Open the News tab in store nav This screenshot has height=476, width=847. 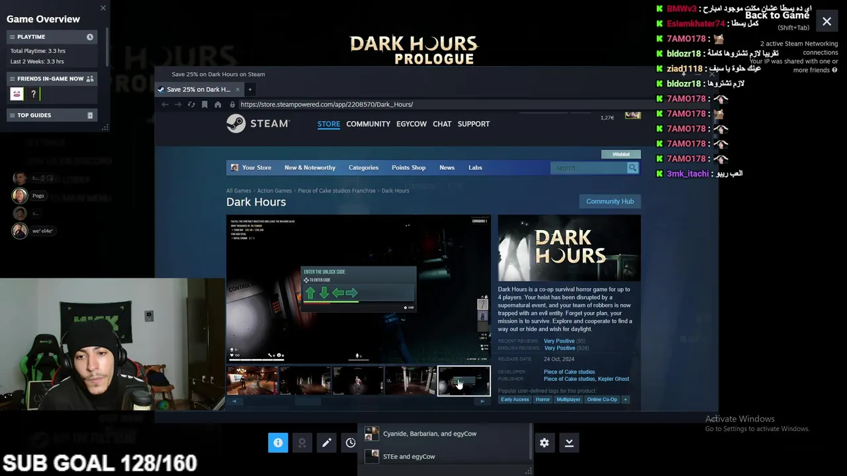pyautogui.click(x=447, y=167)
